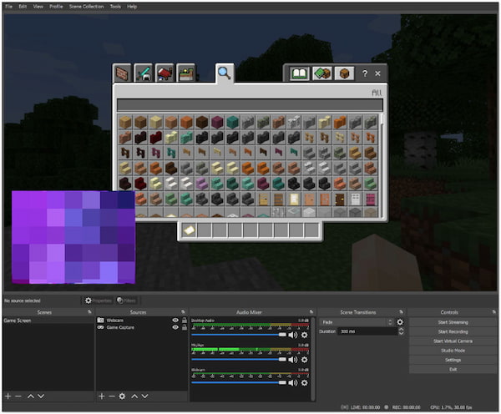Click the Start Streaming button
The image size is (501, 414).
pyautogui.click(x=453, y=321)
